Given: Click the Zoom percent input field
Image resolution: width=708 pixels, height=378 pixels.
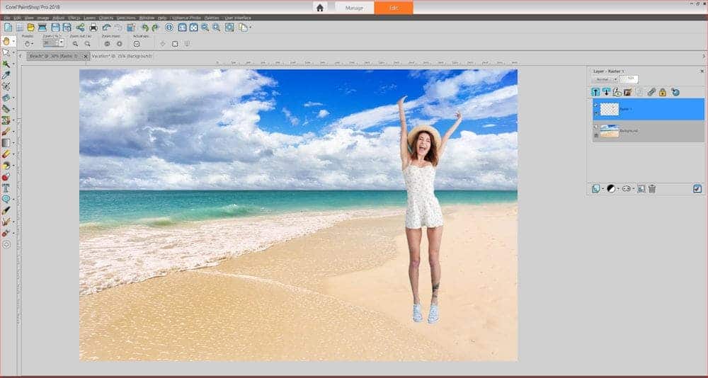Looking at the screenshot, I should click(x=50, y=43).
